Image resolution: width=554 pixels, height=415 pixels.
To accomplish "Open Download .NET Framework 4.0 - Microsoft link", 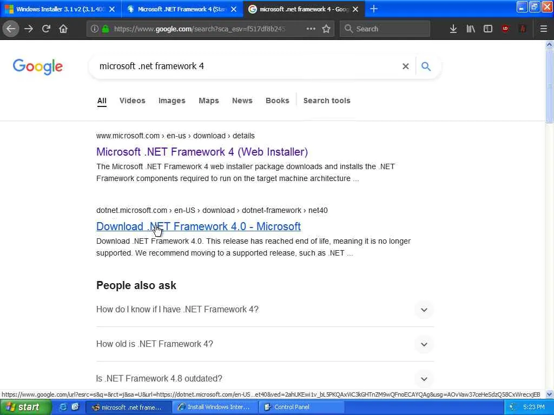I will 199,226.
